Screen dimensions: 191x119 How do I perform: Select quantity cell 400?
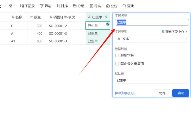(37, 33)
